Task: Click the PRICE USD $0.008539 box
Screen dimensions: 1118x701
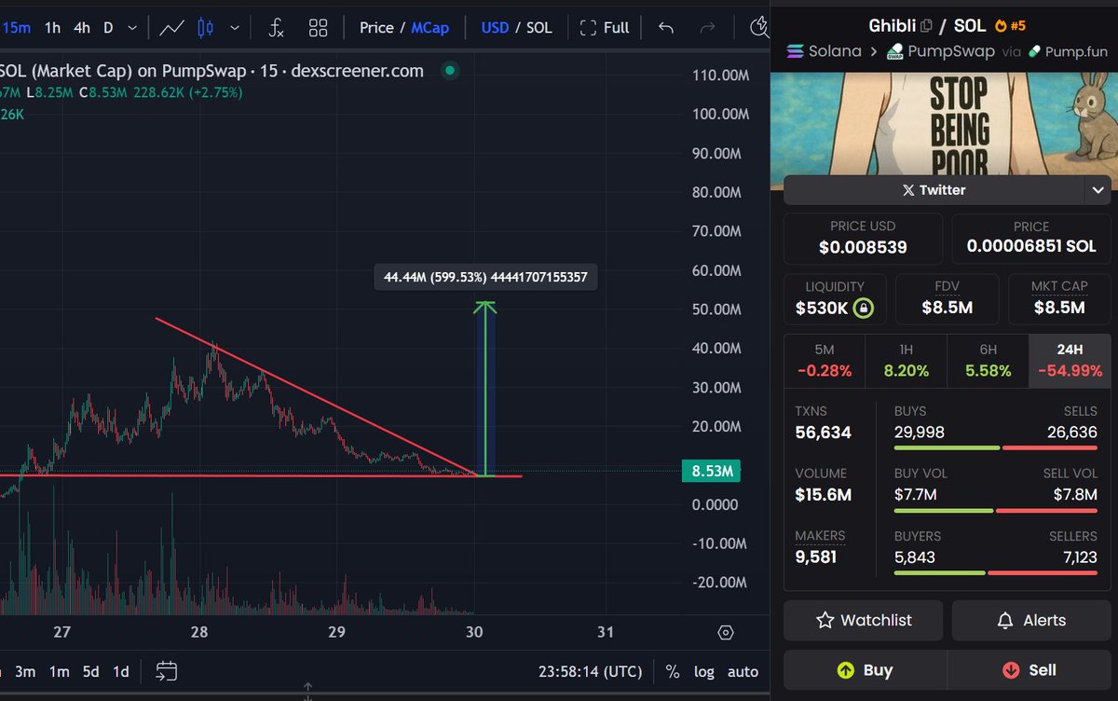Action: (863, 239)
